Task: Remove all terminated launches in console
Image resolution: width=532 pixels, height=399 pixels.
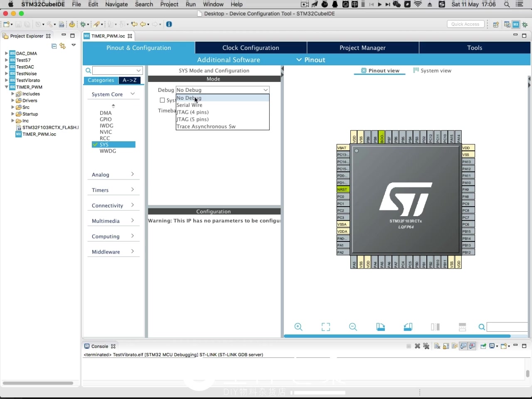Action: (x=426, y=346)
